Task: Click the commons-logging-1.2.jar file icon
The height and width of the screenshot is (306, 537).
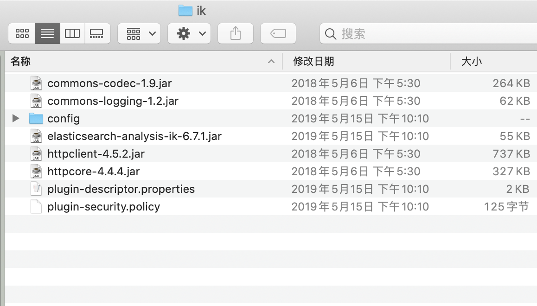Action: coord(36,101)
